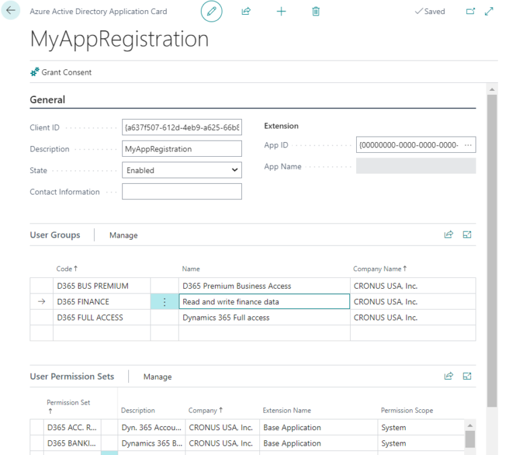Toggle edit mode with the pencil icon
Screen dimensions: 516x455
point(211,11)
